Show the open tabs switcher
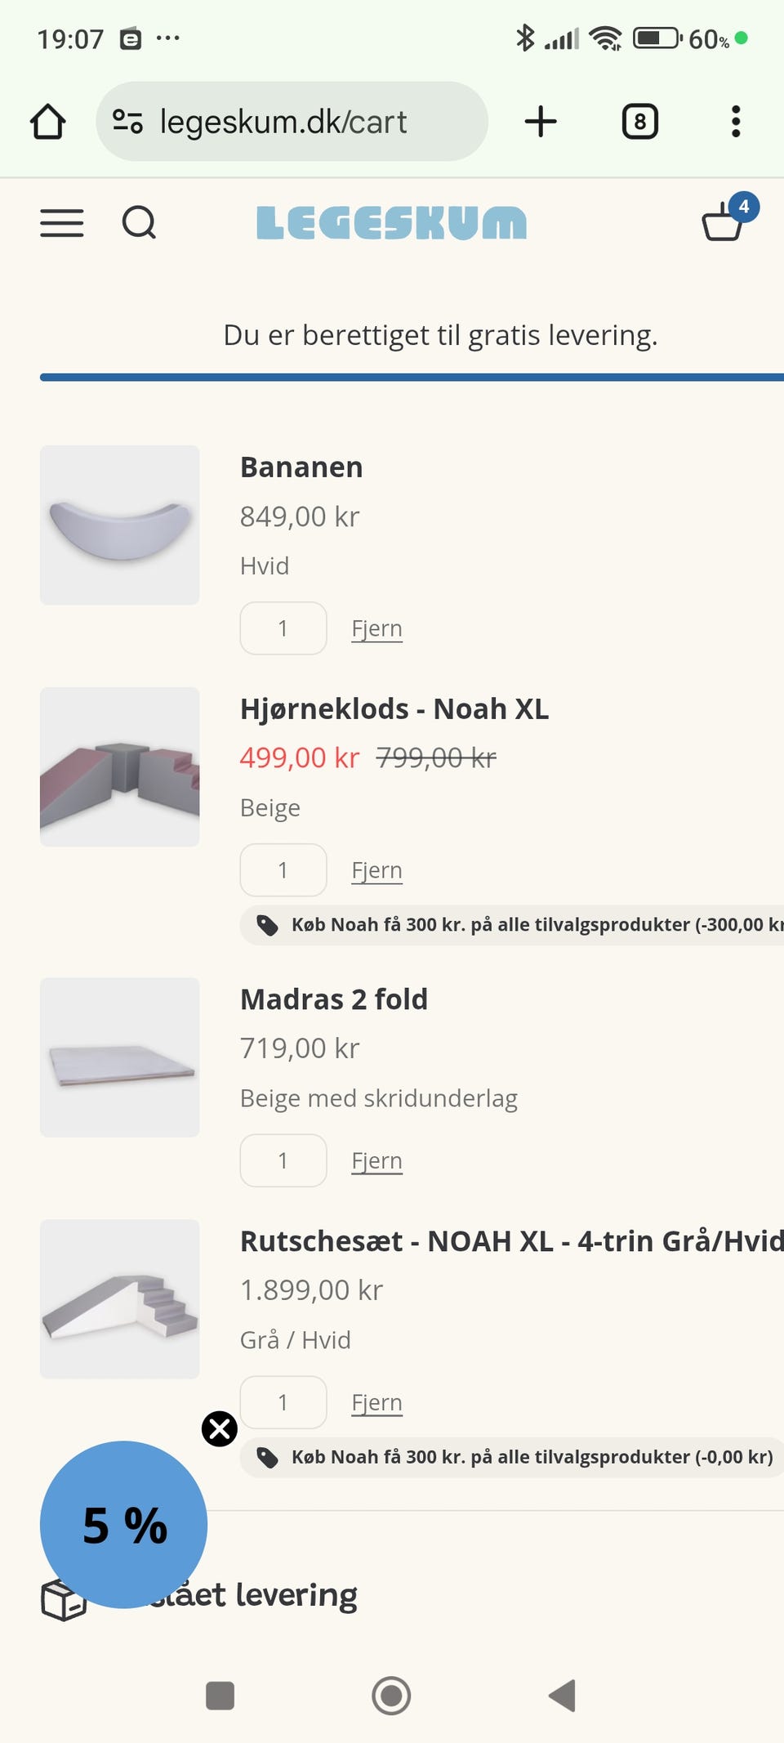The width and height of the screenshot is (784, 1743). [x=639, y=122]
